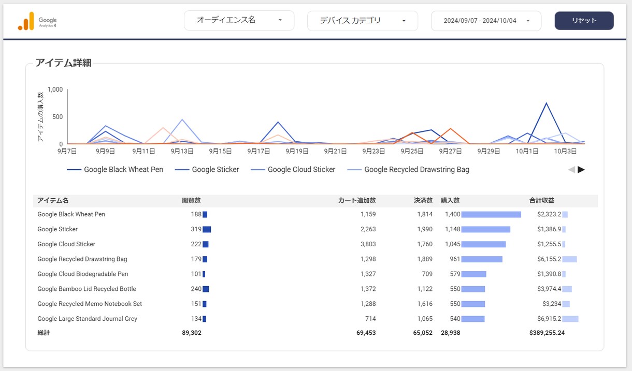Image resolution: width=632 pixels, height=371 pixels.
Task: Sort table by カート追加数 column header
Action: [x=357, y=200]
